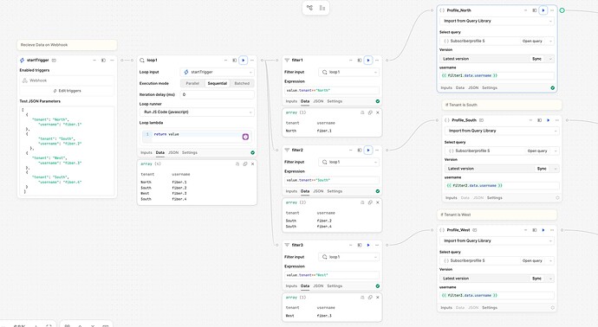This screenshot has height=327, width=598.
Task: Copy filter2 array result data
Action: tap(370, 202)
